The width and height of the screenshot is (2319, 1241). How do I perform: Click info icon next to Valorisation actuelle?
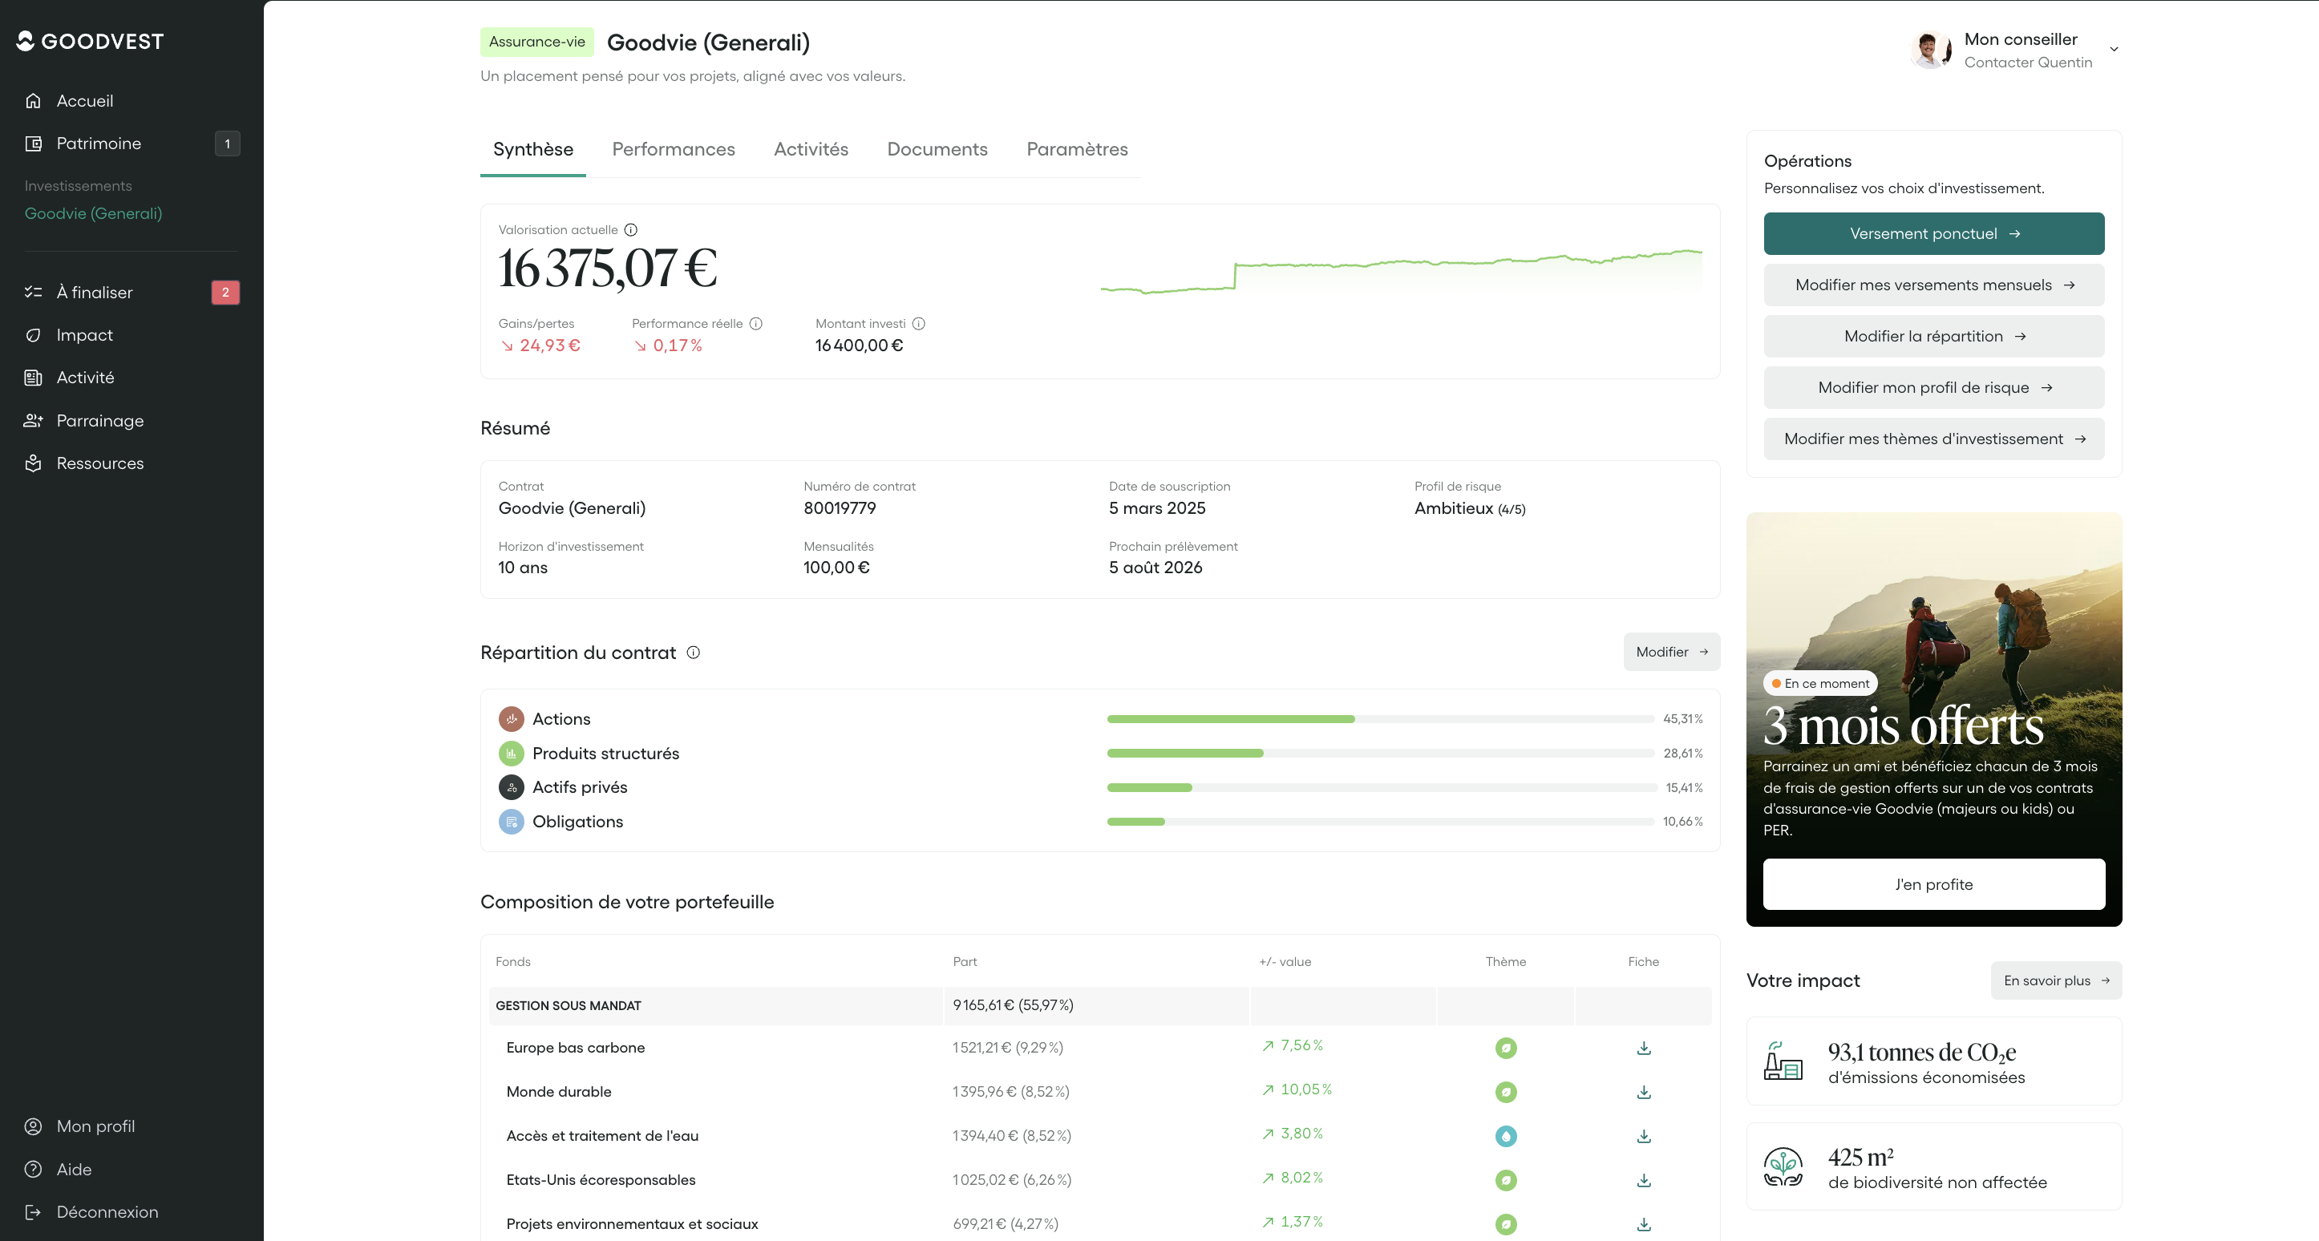tap(631, 229)
